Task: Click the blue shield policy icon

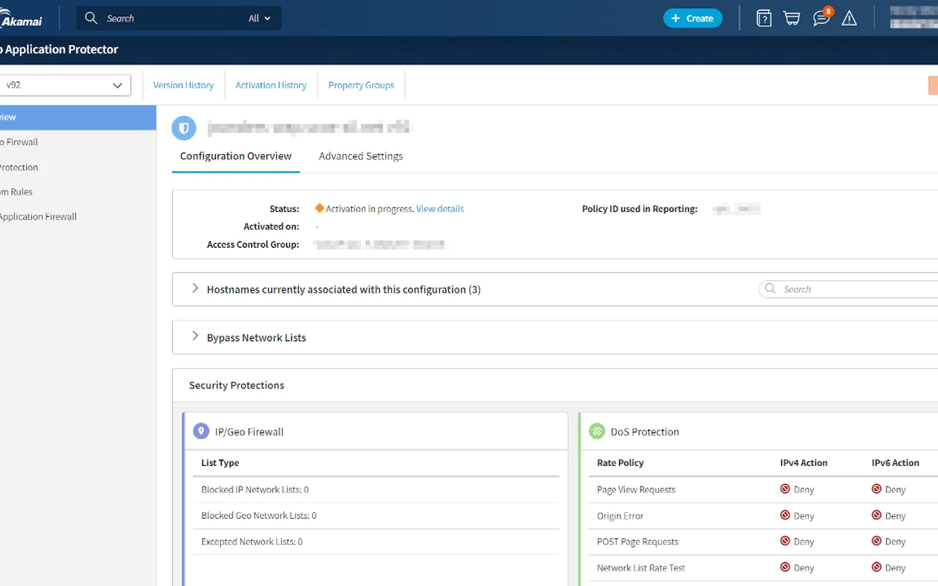Action: [184, 128]
